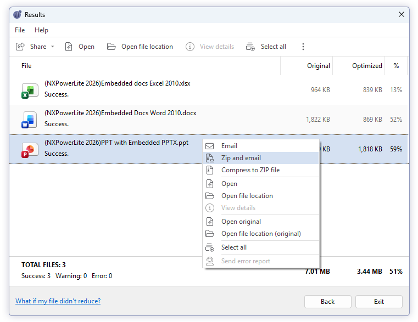Open 'What if my file didn't reduce?' link
This screenshot has height=322, width=418.
tap(58, 301)
